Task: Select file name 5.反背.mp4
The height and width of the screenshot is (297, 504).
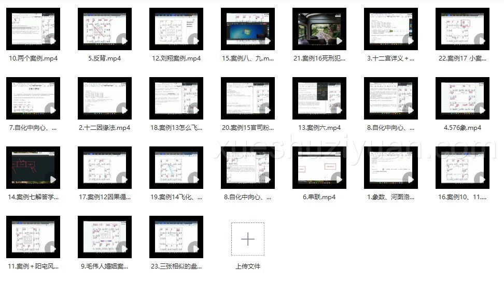Action: coord(105,58)
